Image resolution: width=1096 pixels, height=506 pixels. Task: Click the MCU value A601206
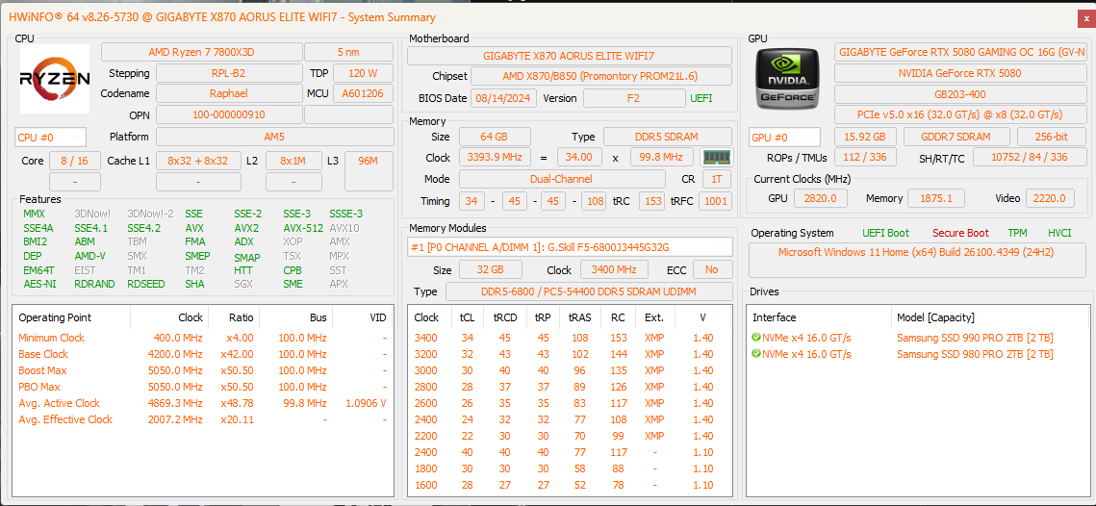363,93
